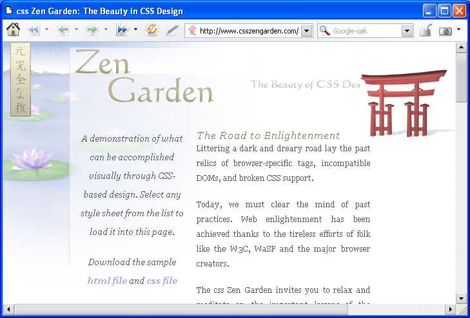This screenshot has height=318, width=470.
Task: Go forward with the green Forward arrow
Action: click(92, 30)
